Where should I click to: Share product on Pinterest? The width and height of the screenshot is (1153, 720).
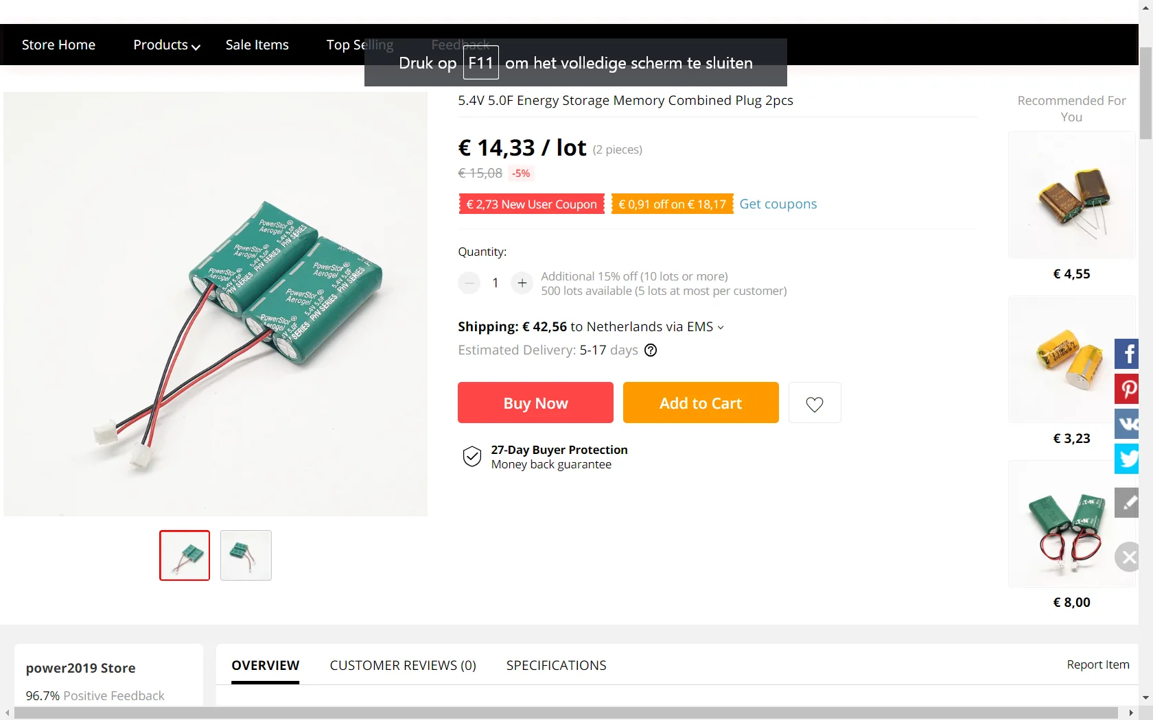coord(1127,389)
